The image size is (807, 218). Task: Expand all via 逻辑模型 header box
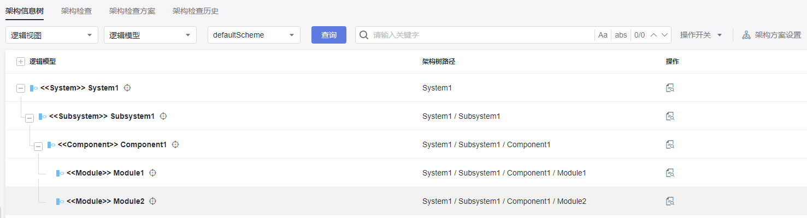point(21,62)
